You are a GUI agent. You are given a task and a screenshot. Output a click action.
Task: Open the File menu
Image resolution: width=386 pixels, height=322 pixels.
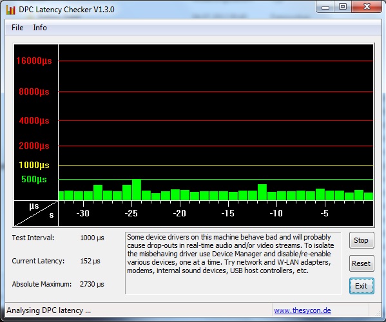point(17,28)
